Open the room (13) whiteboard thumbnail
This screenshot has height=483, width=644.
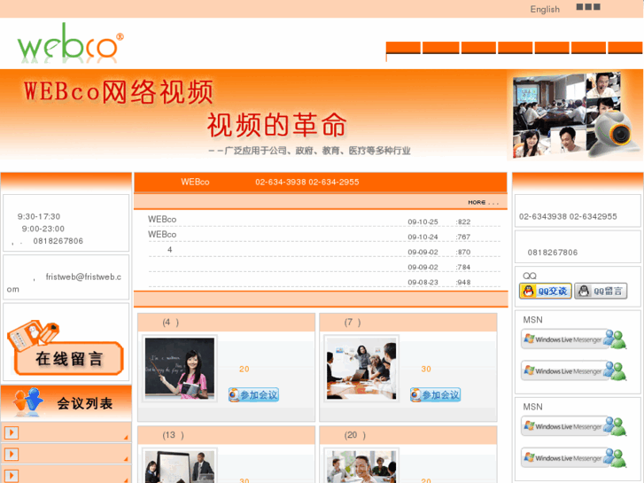coord(180,467)
